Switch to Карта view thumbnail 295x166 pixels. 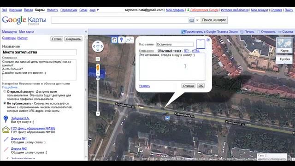[x=284, y=45]
